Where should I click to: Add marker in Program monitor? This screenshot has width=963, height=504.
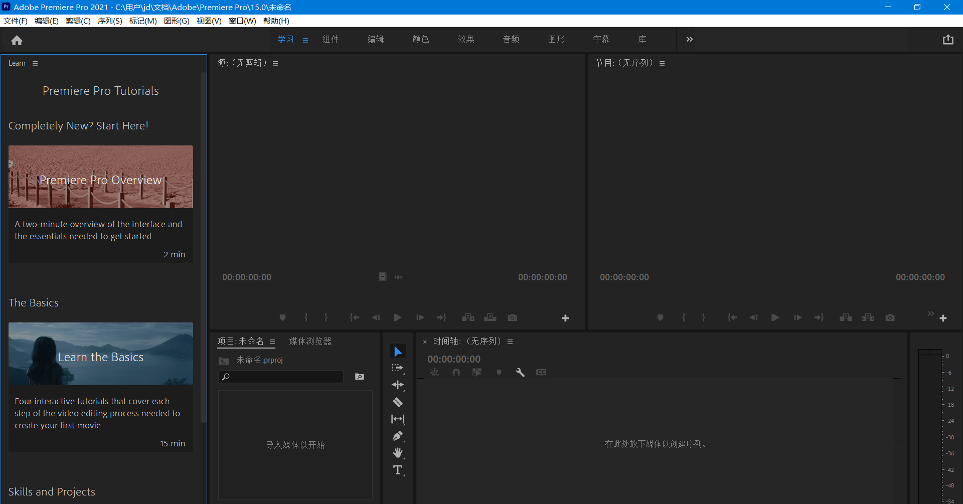(x=660, y=317)
